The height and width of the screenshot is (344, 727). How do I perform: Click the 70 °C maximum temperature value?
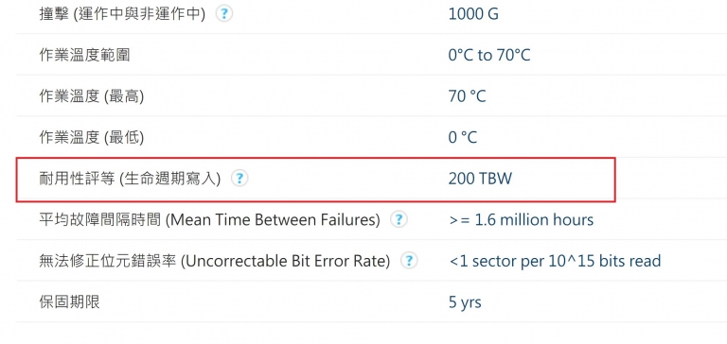[x=468, y=96]
